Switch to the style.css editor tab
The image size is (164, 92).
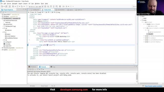click(79, 10)
